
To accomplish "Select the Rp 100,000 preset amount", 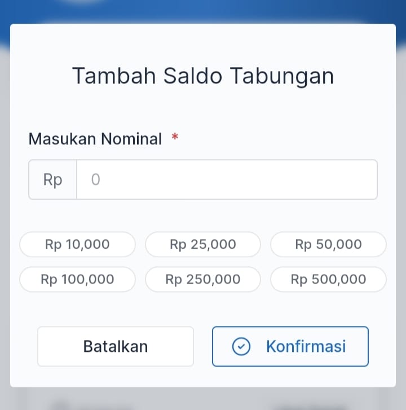I will 77,279.
